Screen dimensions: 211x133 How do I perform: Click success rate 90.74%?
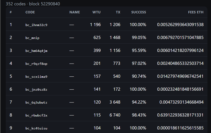pos(139,76)
